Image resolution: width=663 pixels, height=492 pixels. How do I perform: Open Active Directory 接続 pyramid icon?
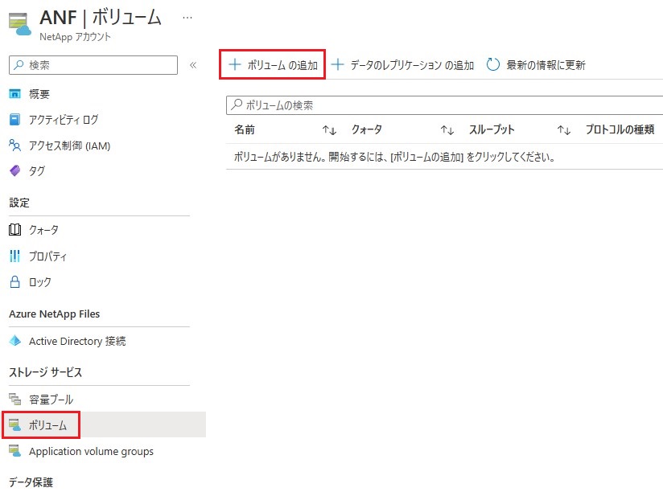coord(14,341)
